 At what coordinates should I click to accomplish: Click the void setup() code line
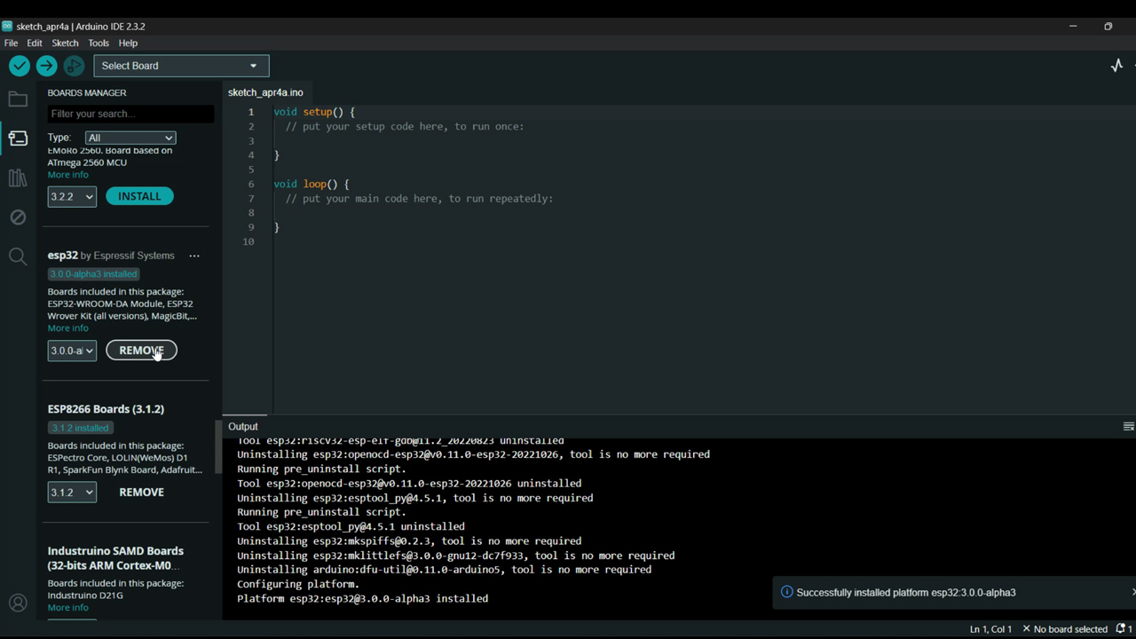pyautogui.click(x=314, y=112)
